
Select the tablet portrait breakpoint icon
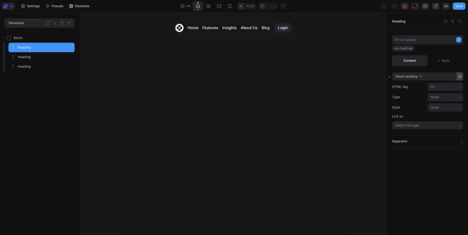(x=208, y=6)
